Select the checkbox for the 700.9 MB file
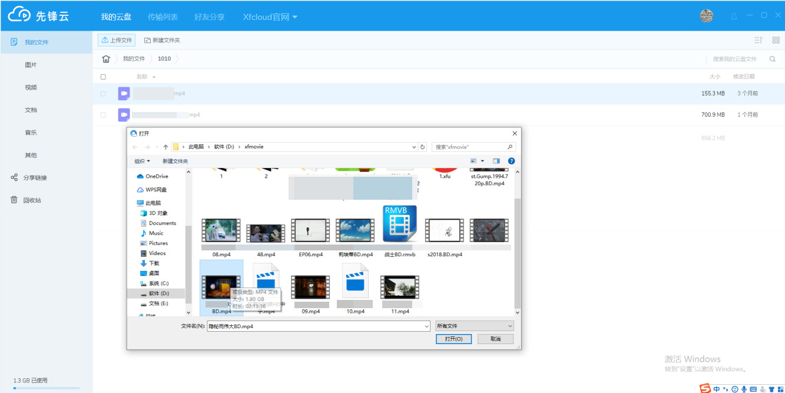 (x=104, y=115)
